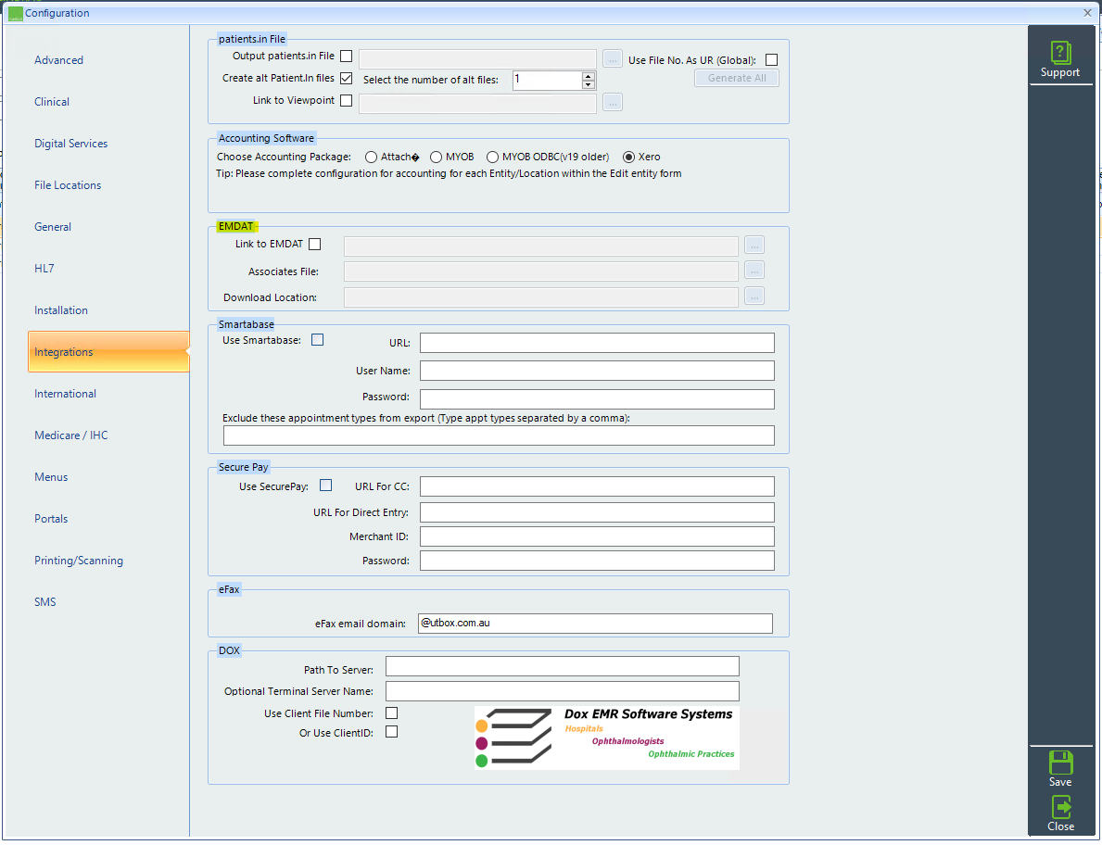The image size is (1102, 845).
Task: Browse for the EMDAT Associates File
Action: coord(754,271)
